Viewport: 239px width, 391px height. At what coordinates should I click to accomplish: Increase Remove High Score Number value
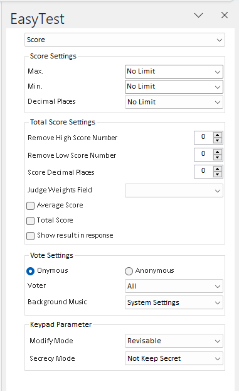[x=218, y=135]
